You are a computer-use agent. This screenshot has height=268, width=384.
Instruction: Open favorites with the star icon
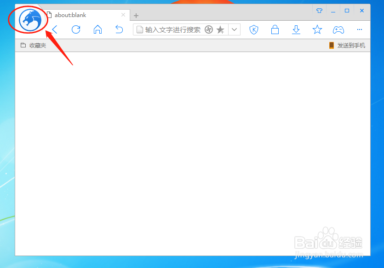point(317,29)
